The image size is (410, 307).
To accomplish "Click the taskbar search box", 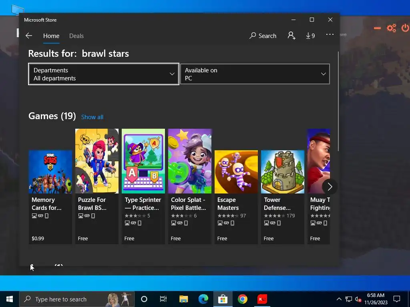I will pos(77,299).
